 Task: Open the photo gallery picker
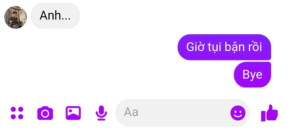(x=73, y=113)
